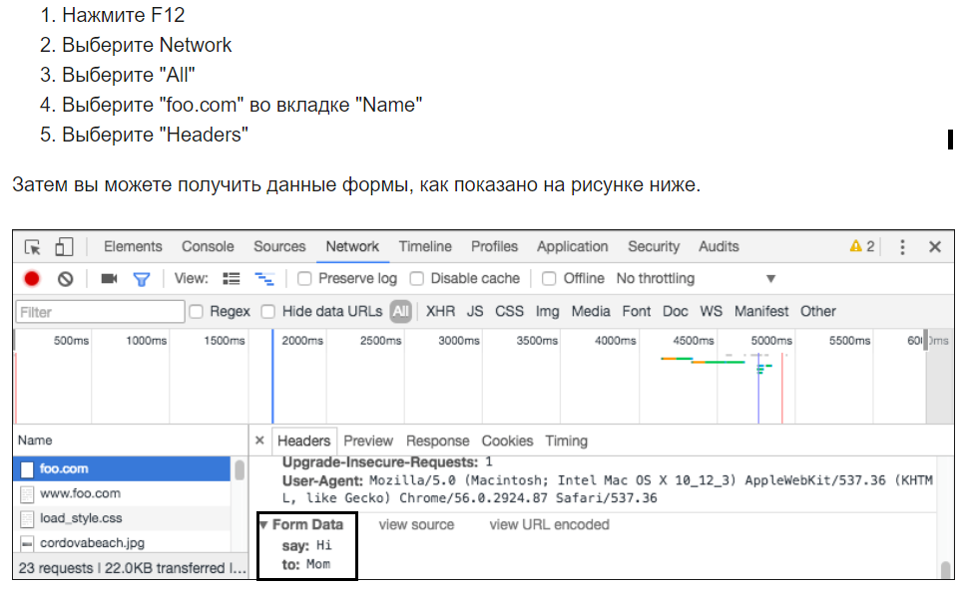Go to the Security tab

(654, 246)
